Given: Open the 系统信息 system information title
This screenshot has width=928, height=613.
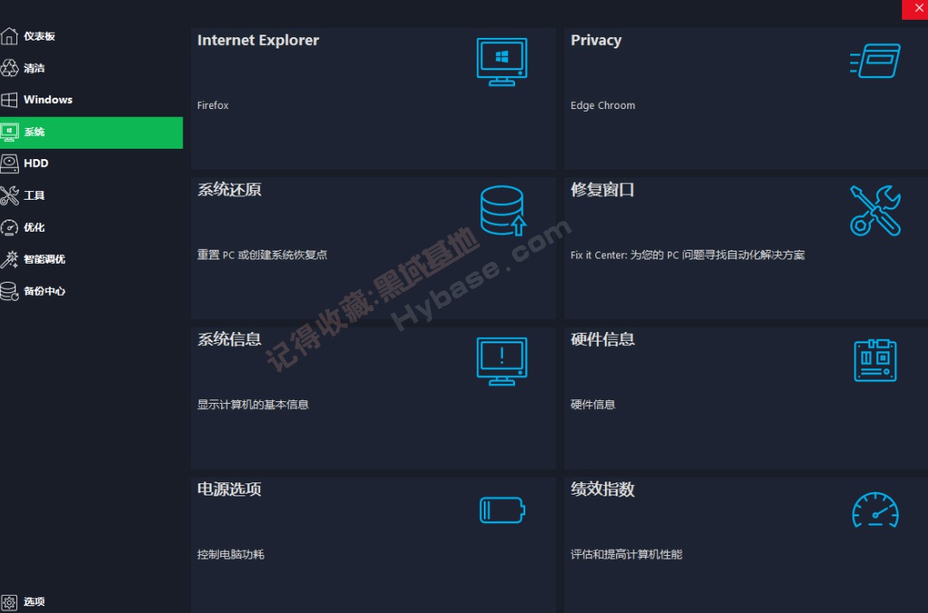Looking at the screenshot, I should [229, 340].
